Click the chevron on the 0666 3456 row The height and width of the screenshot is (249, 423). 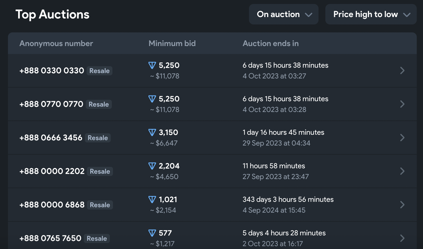coord(402,138)
